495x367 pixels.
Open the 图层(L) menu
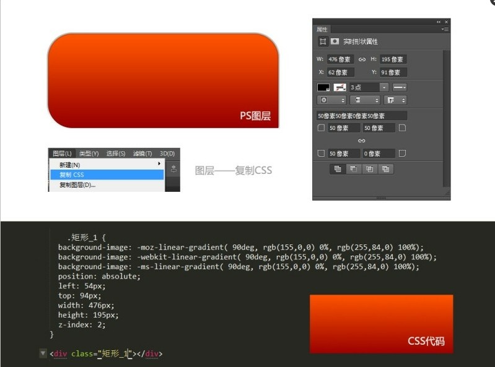click(62, 153)
